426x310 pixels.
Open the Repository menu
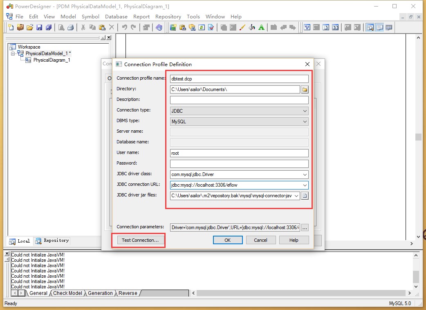[x=168, y=17]
